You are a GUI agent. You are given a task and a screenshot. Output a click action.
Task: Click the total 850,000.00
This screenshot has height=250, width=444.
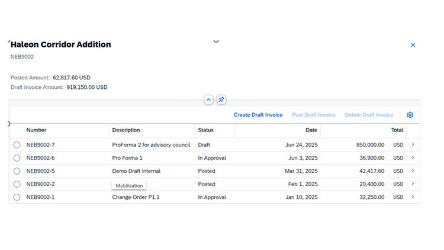click(x=371, y=145)
